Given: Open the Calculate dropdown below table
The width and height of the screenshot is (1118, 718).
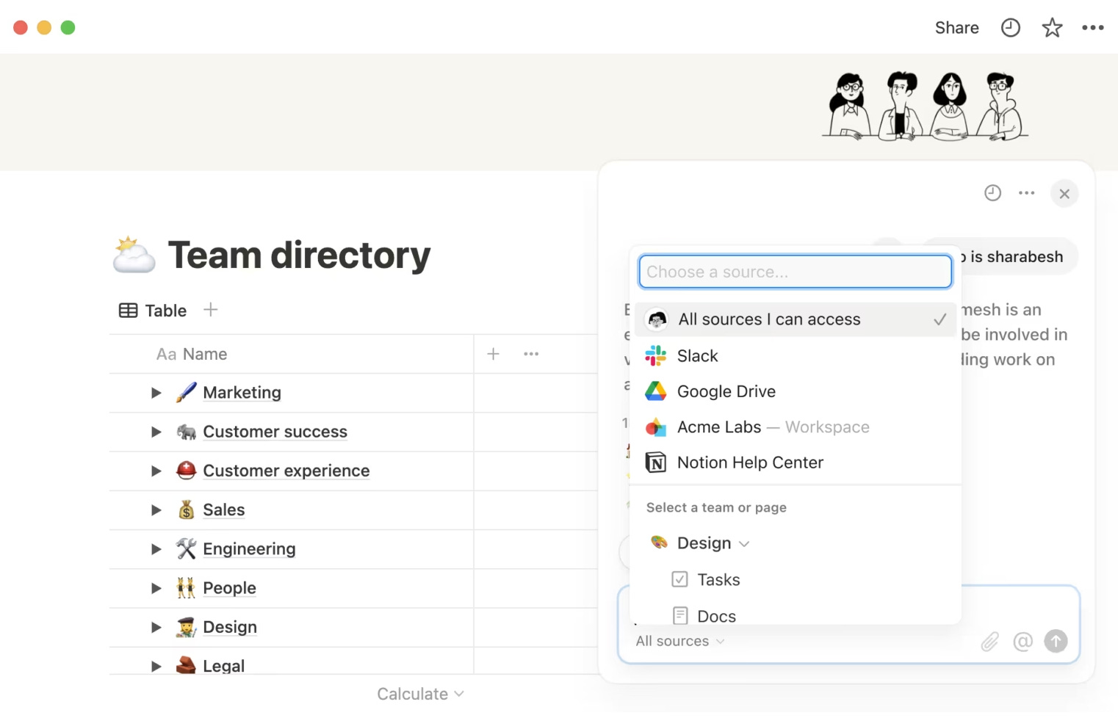Looking at the screenshot, I should pyautogui.click(x=420, y=694).
